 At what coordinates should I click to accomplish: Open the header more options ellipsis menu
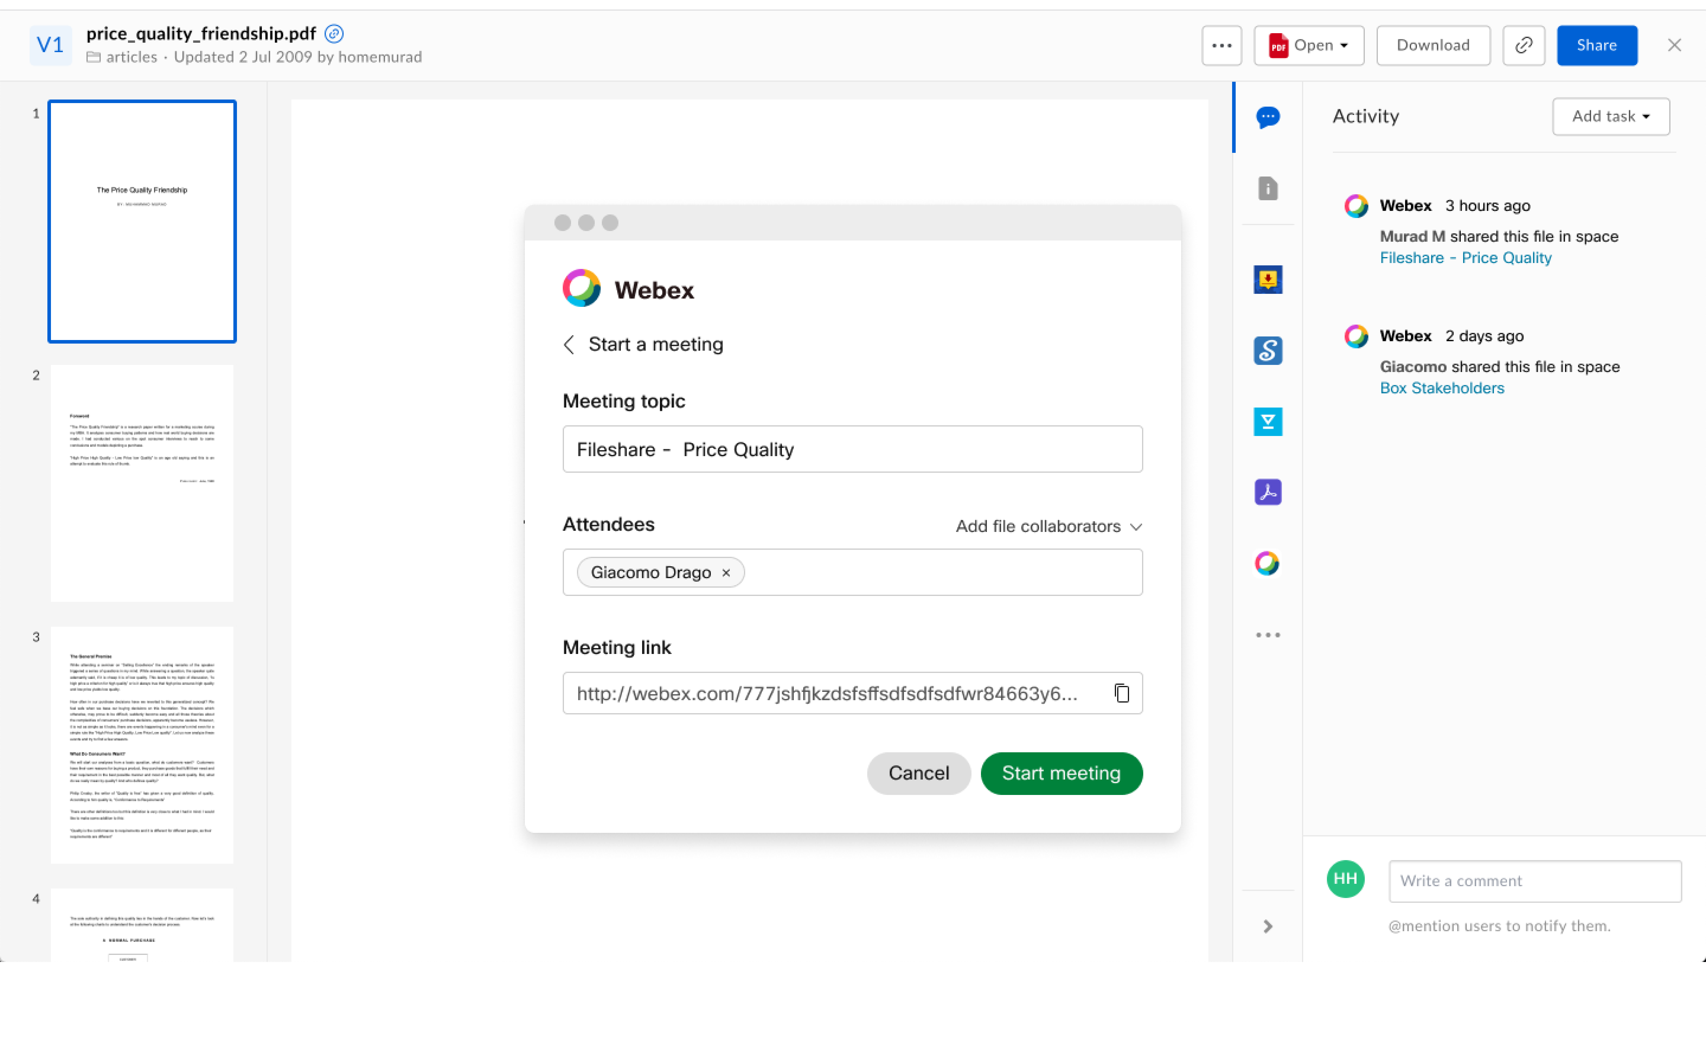pos(1221,46)
